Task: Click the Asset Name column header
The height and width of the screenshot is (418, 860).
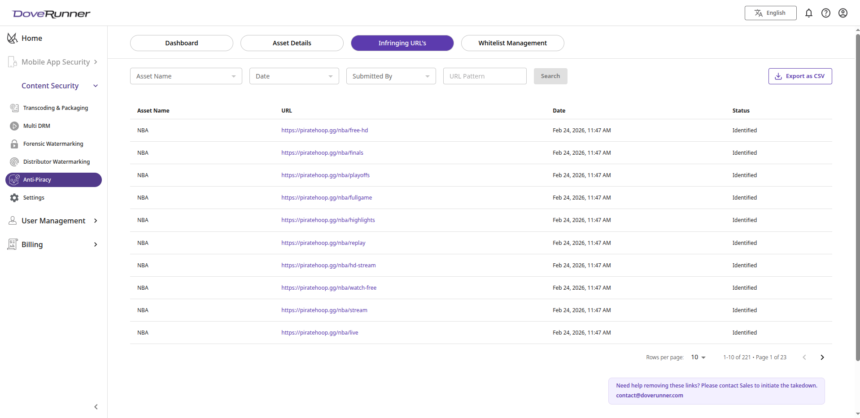Action: point(153,111)
